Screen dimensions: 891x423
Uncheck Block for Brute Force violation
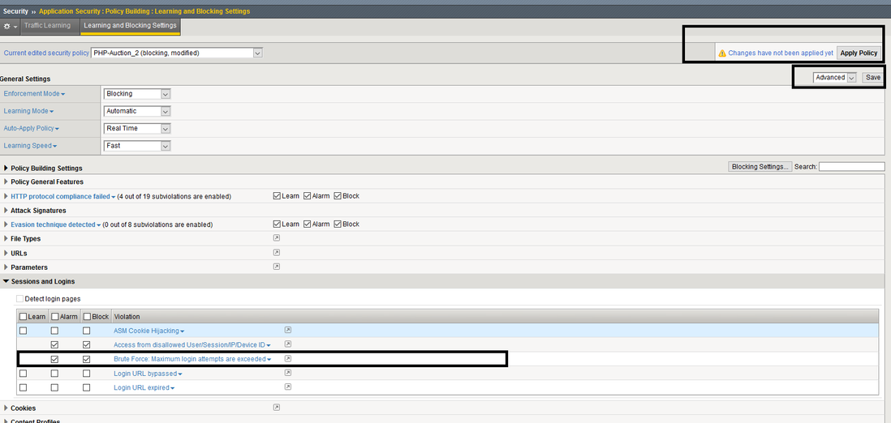click(x=86, y=359)
